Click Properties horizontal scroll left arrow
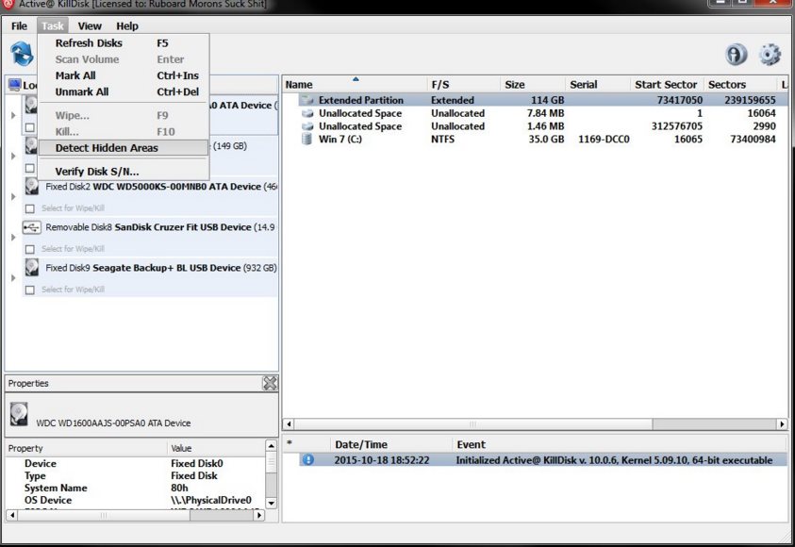The width and height of the screenshot is (795, 547). click(12, 515)
